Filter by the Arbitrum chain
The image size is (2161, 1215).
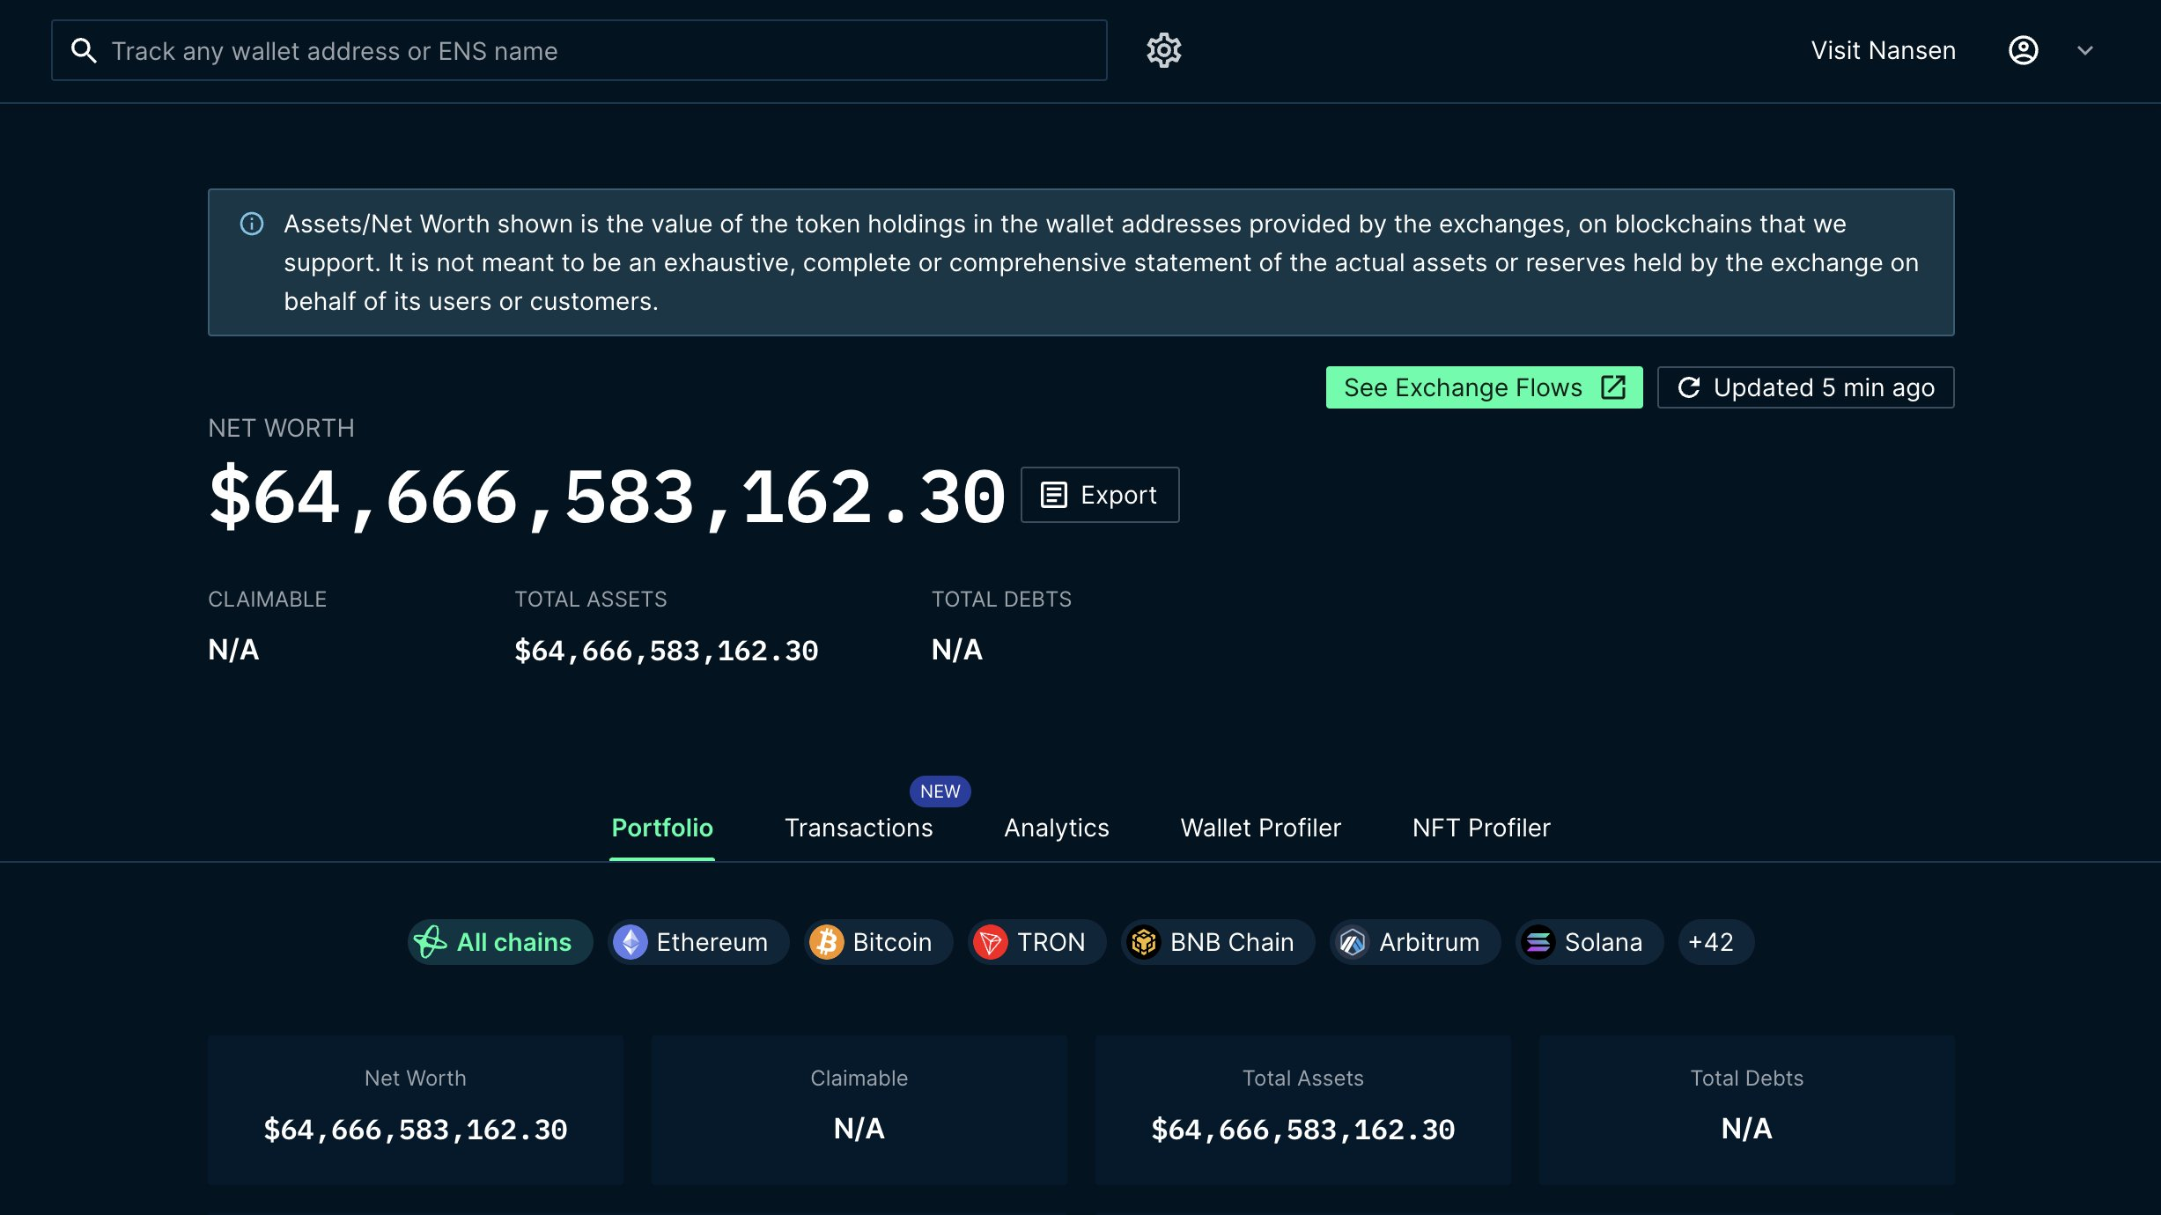point(1414,942)
